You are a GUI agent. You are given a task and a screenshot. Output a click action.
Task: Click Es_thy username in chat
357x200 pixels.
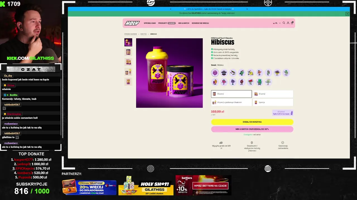[x=8, y=76]
